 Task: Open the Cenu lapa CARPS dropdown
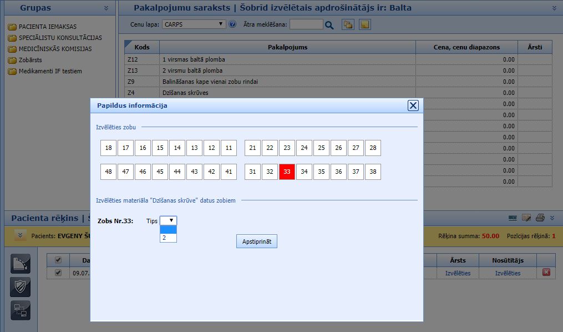coord(194,24)
